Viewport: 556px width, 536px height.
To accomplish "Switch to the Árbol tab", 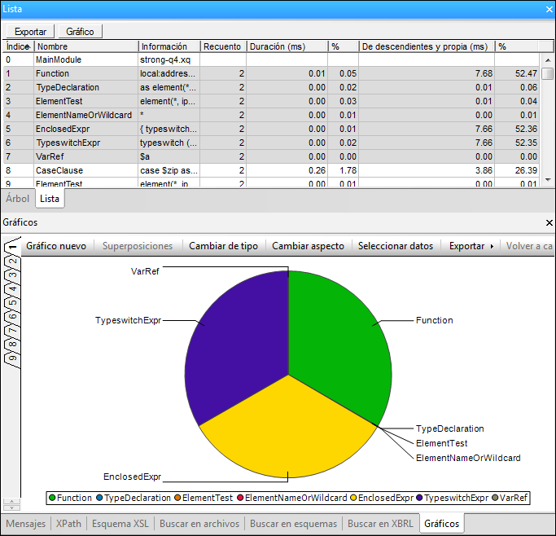I will [x=18, y=198].
